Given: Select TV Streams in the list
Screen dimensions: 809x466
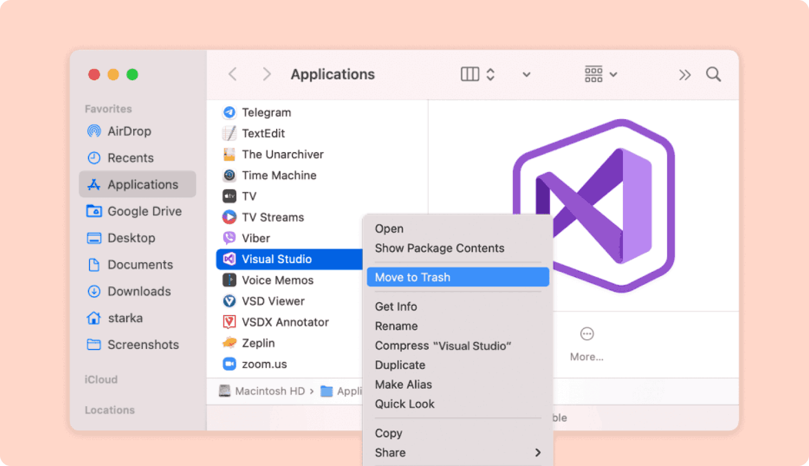Looking at the screenshot, I should coord(289,217).
